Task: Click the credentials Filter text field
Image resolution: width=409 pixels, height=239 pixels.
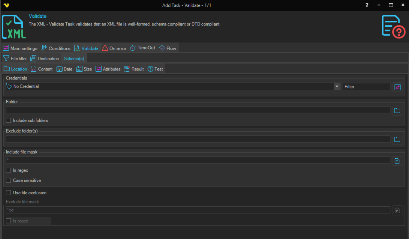Action: [366, 86]
